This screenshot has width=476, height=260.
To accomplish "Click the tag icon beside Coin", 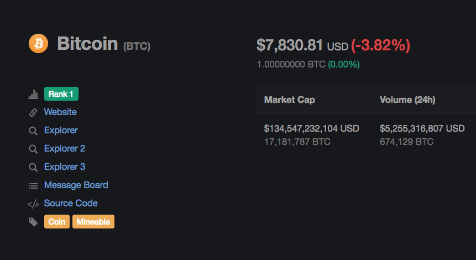I will click(x=33, y=222).
